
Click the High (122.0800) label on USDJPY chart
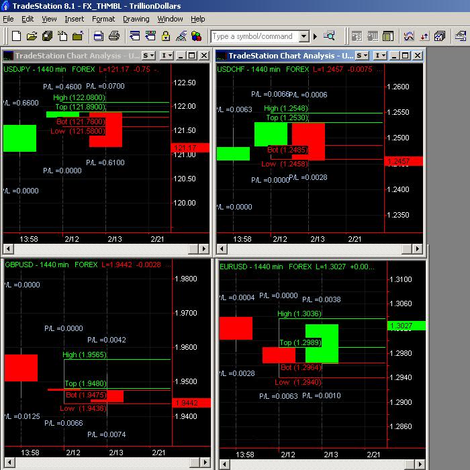coord(79,97)
